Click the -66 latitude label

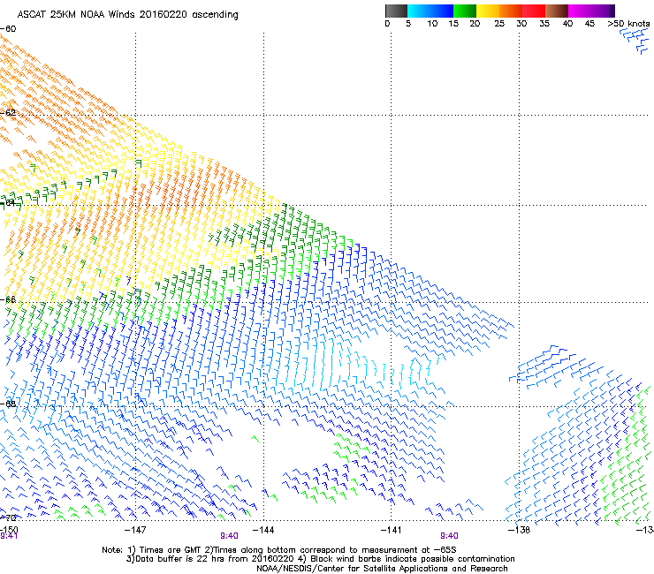point(8,299)
